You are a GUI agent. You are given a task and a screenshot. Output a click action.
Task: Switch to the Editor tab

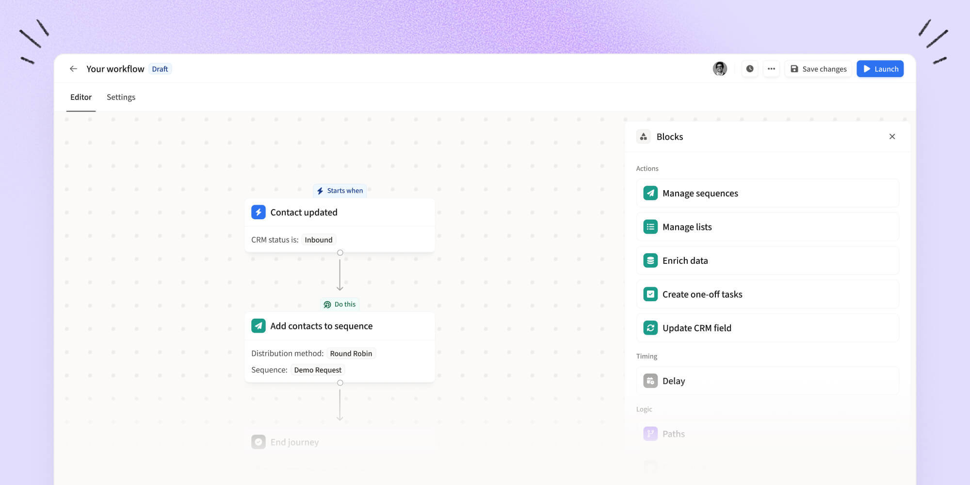pos(81,97)
